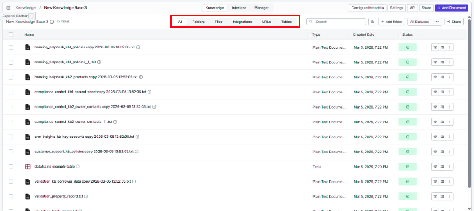Viewport: 474px width, 211px height.
Task: Click info icon after crm_insights_kb_key_accounts copy file
Action: click(137, 137)
